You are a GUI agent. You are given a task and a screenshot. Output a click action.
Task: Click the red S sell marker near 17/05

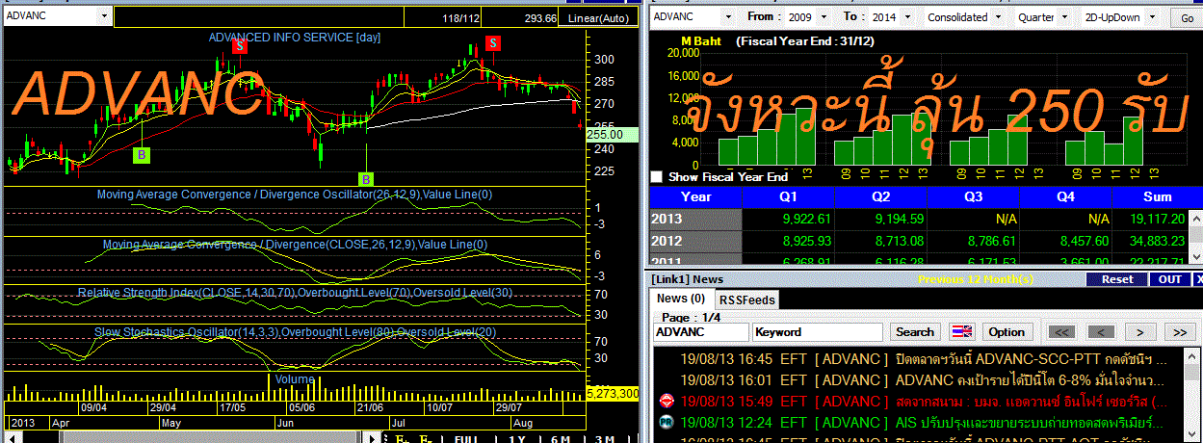point(239,44)
